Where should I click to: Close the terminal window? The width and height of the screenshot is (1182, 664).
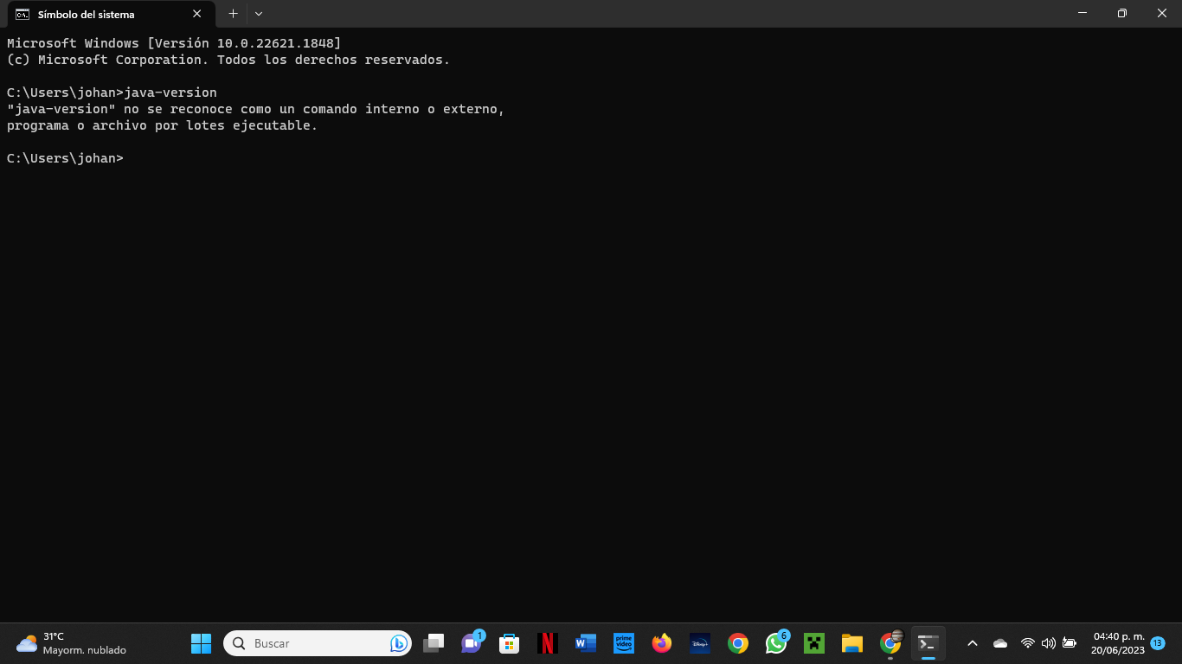coord(1162,13)
